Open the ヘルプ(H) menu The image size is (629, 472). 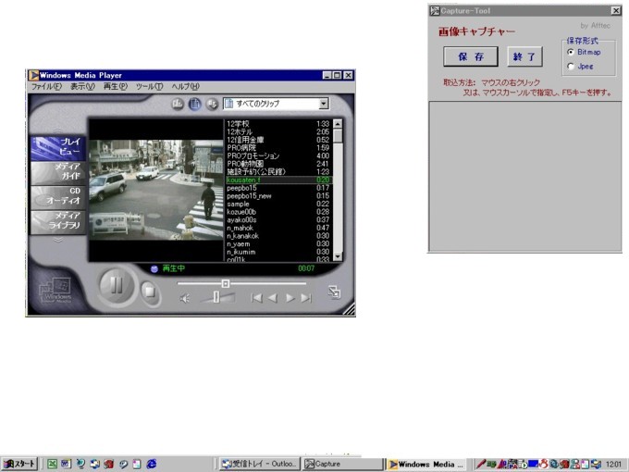[x=185, y=86]
